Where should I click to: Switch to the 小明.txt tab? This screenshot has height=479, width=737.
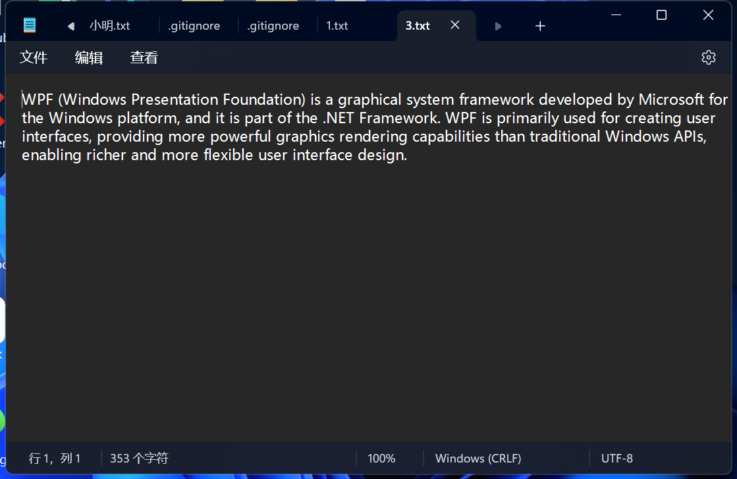110,25
